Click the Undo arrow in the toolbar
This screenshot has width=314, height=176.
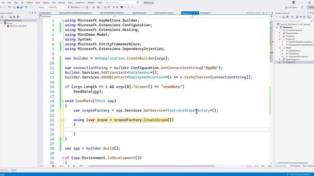(x=26, y=7)
